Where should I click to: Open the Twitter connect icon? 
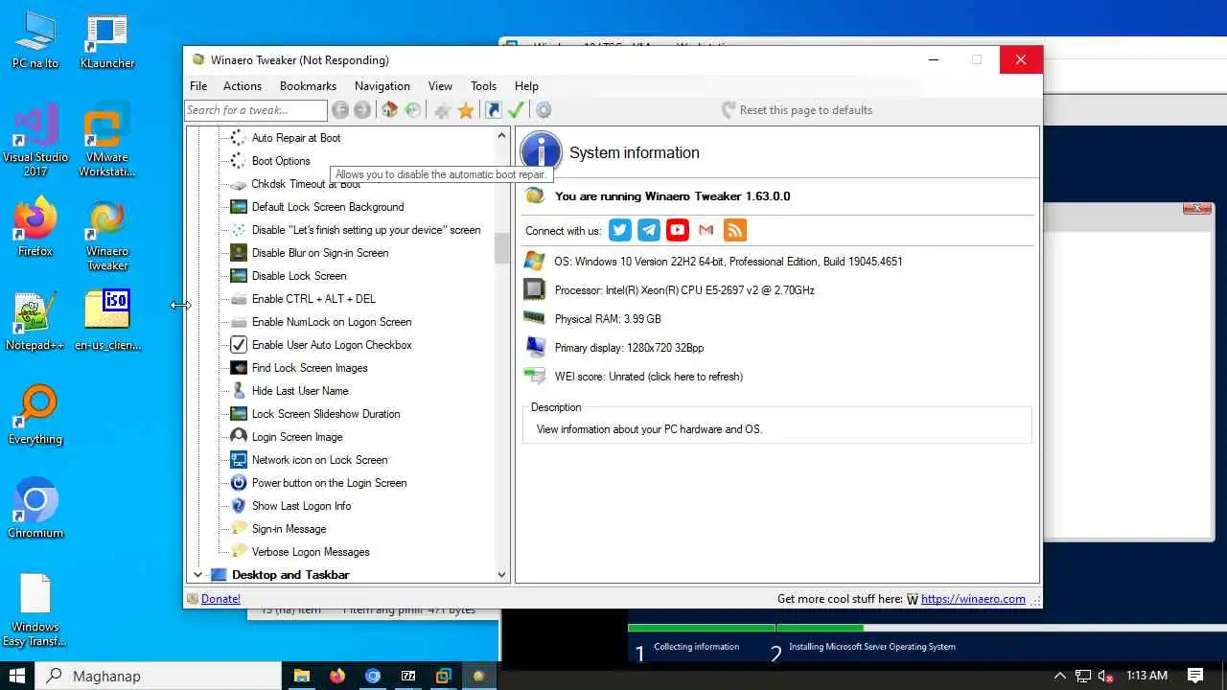620,230
